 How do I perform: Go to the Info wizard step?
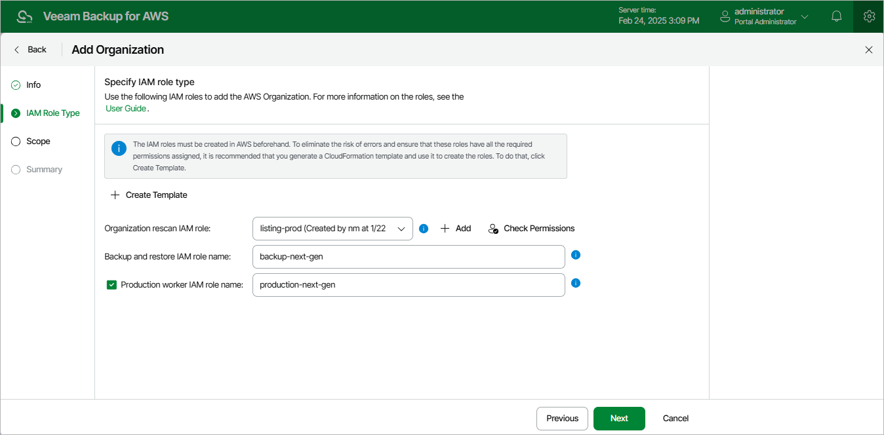tap(33, 85)
